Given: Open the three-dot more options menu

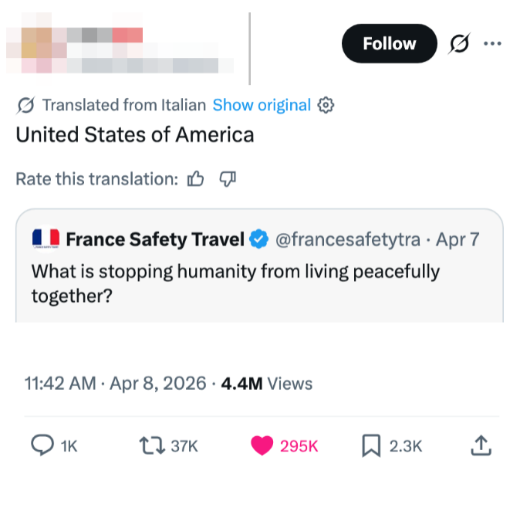Looking at the screenshot, I should pos(492,44).
